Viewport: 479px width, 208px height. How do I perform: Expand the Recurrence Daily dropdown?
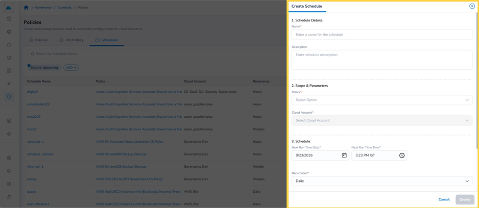382,181
